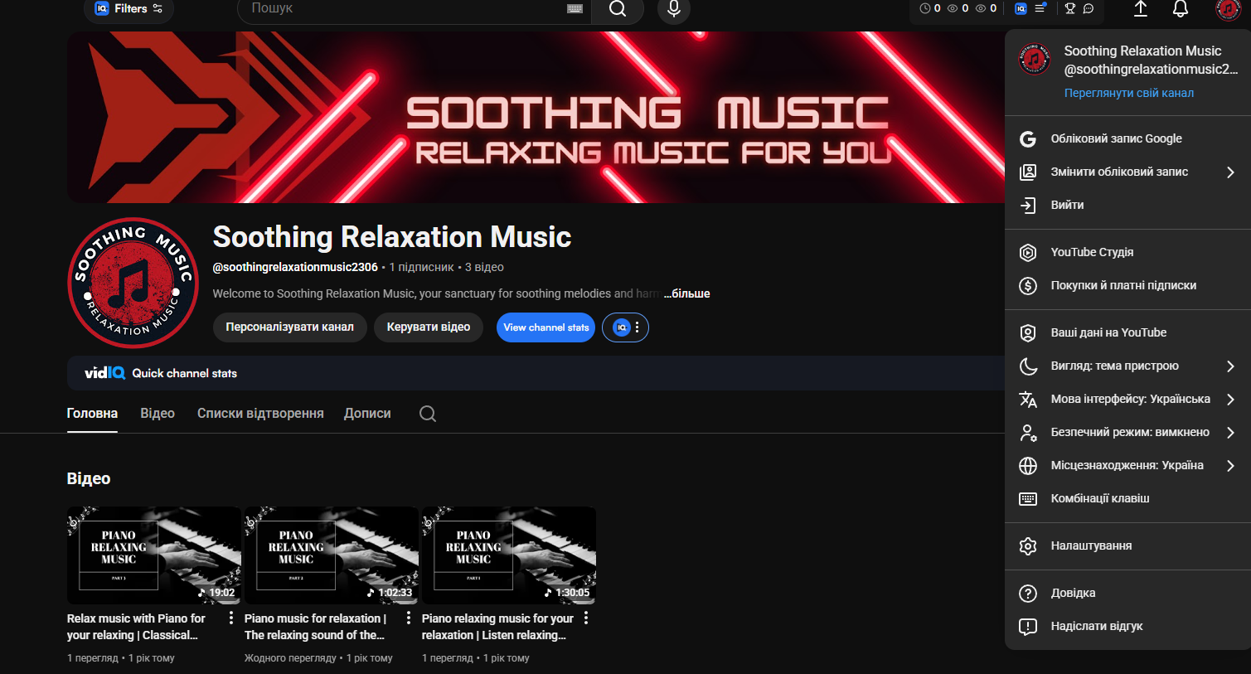
Task: Open the notifications bell
Action: pyautogui.click(x=1180, y=9)
